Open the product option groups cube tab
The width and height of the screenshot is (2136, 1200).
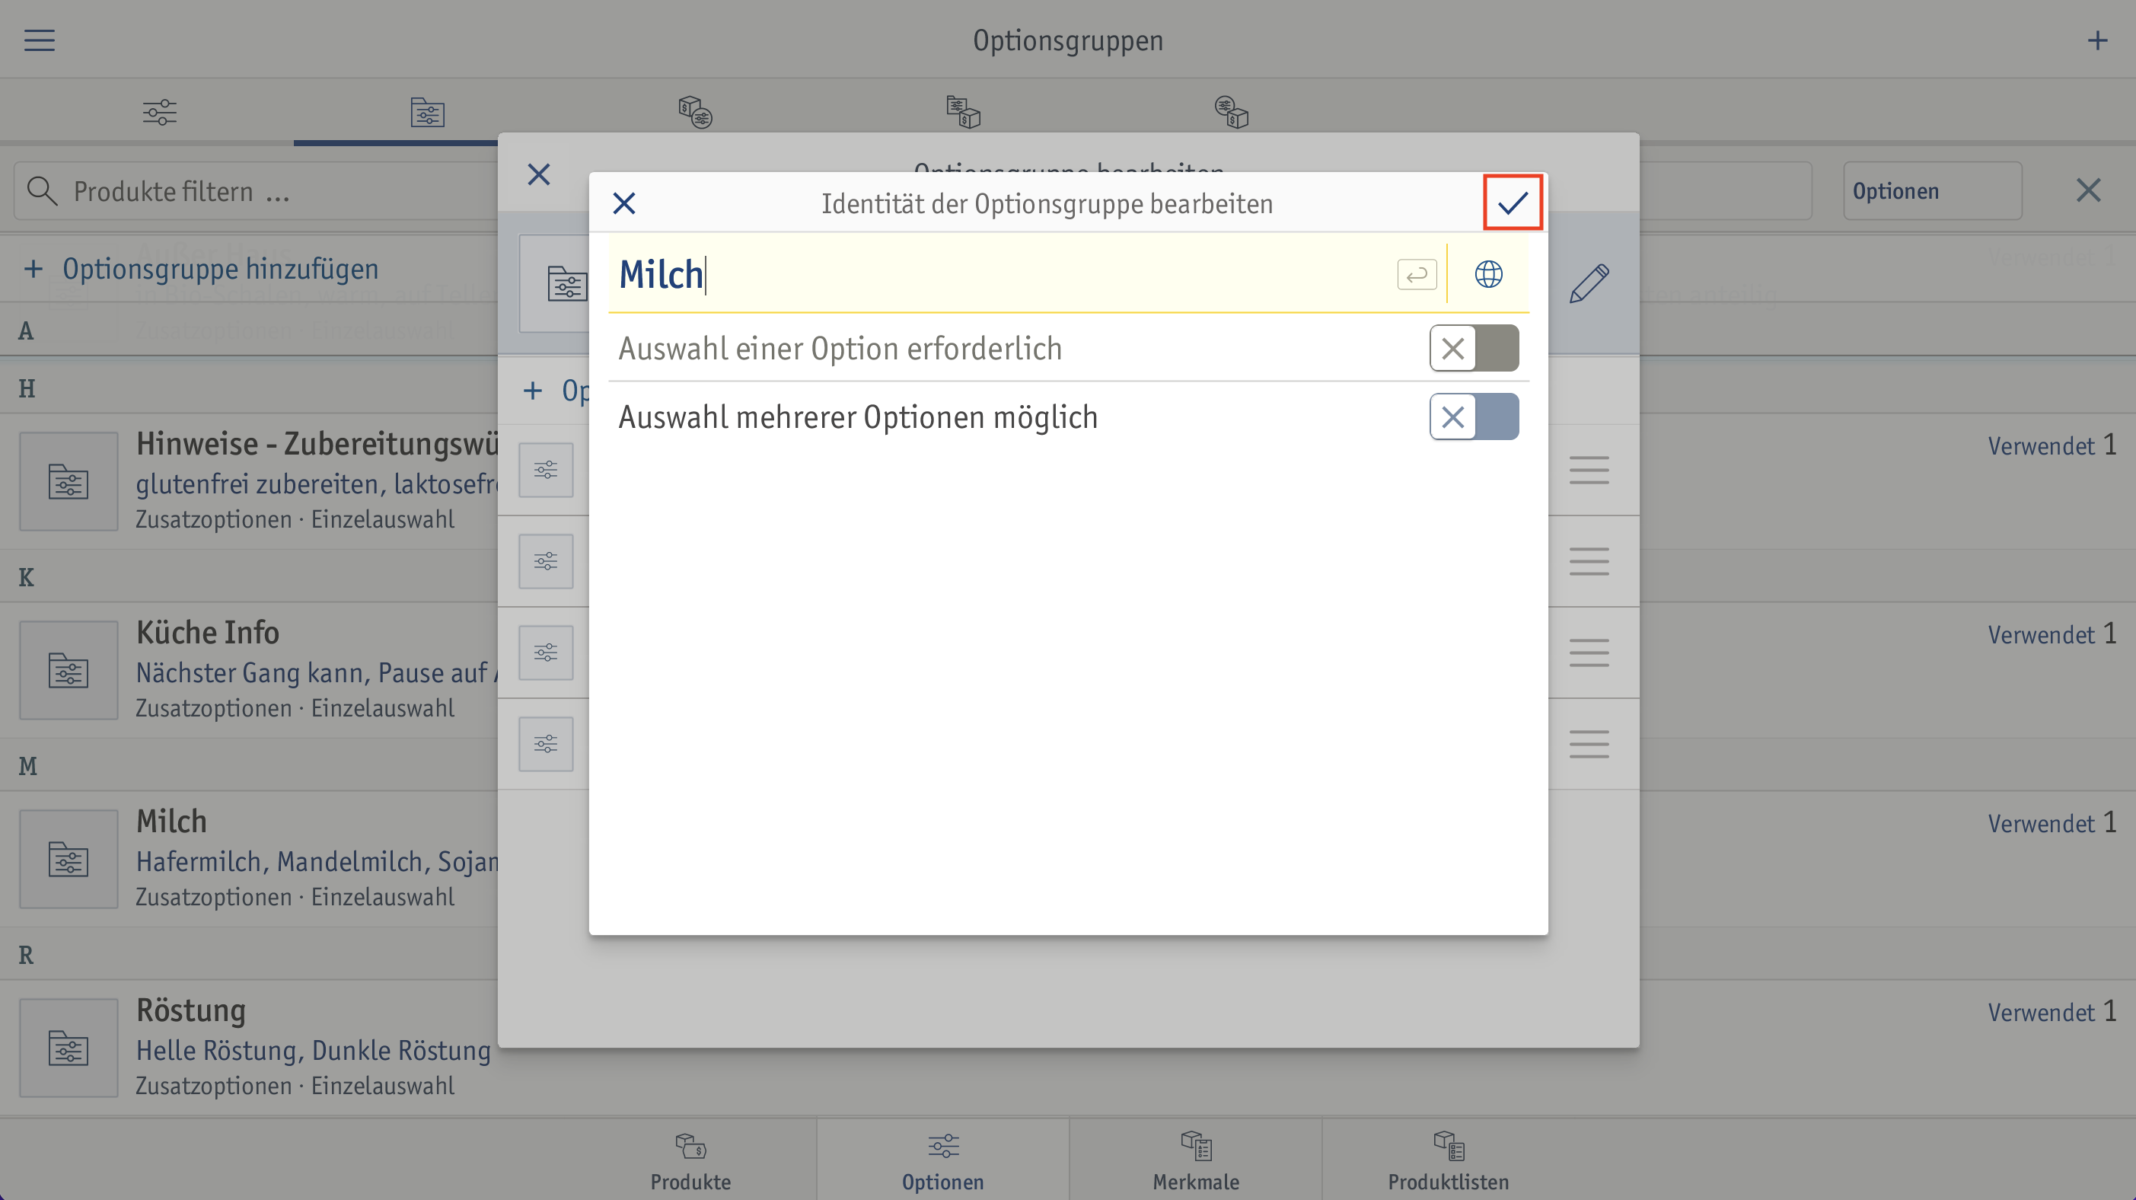(x=963, y=112)
